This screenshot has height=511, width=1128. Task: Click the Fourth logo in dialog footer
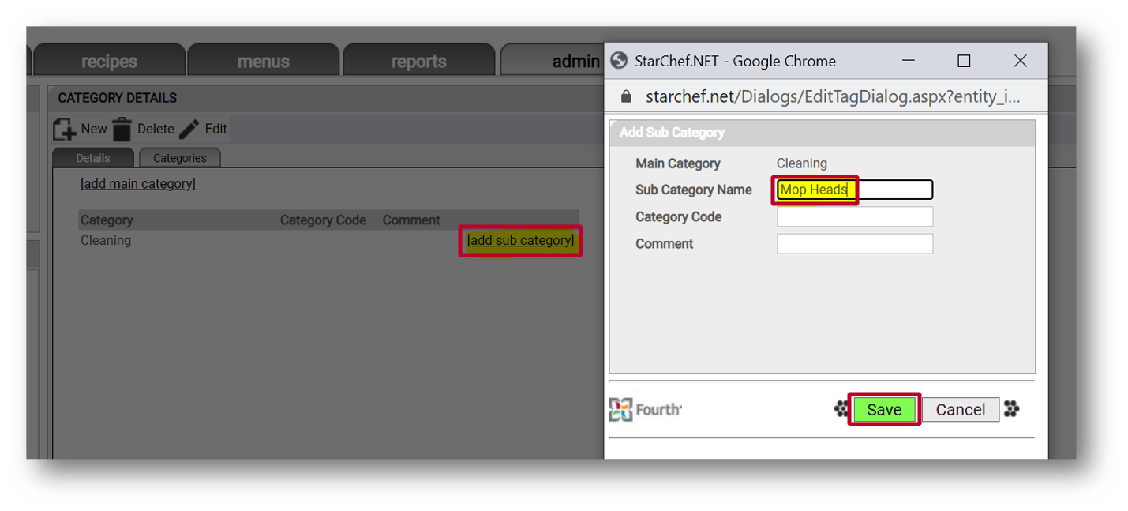[x=646, y=409]
